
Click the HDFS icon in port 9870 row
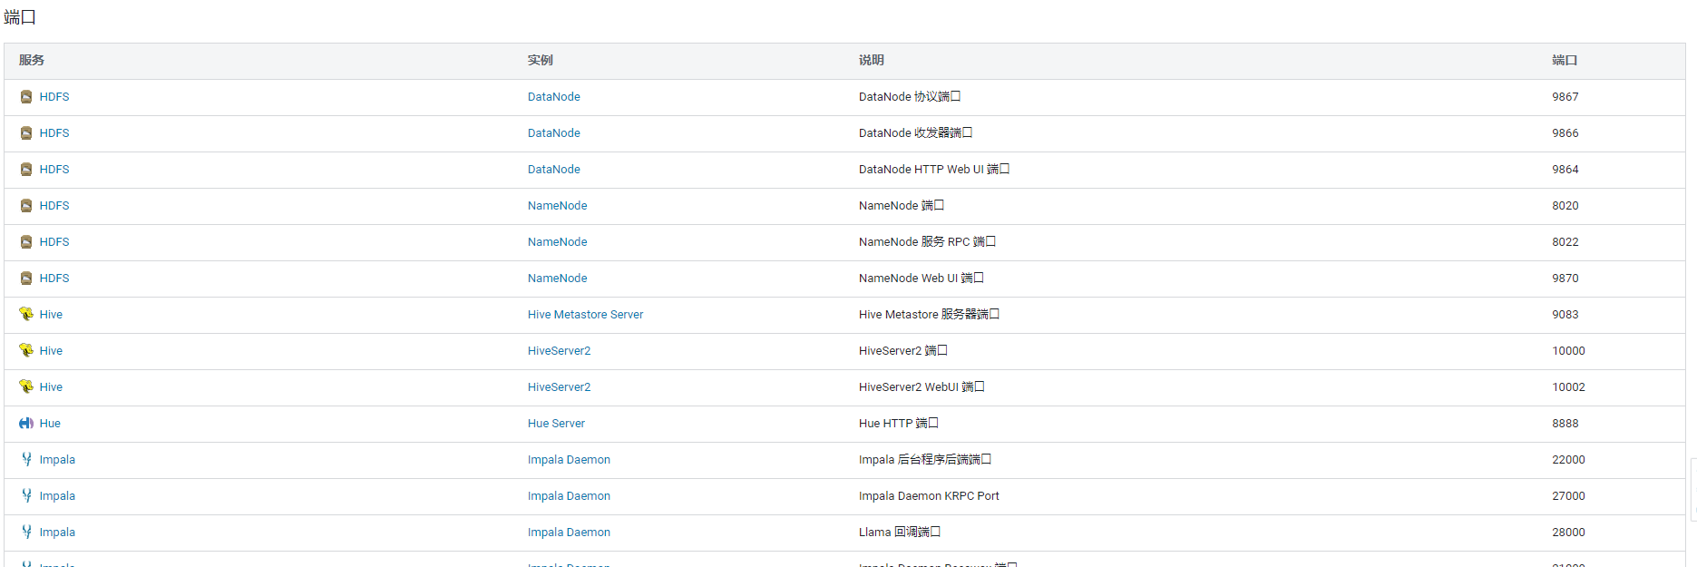(x=26, y=279)
